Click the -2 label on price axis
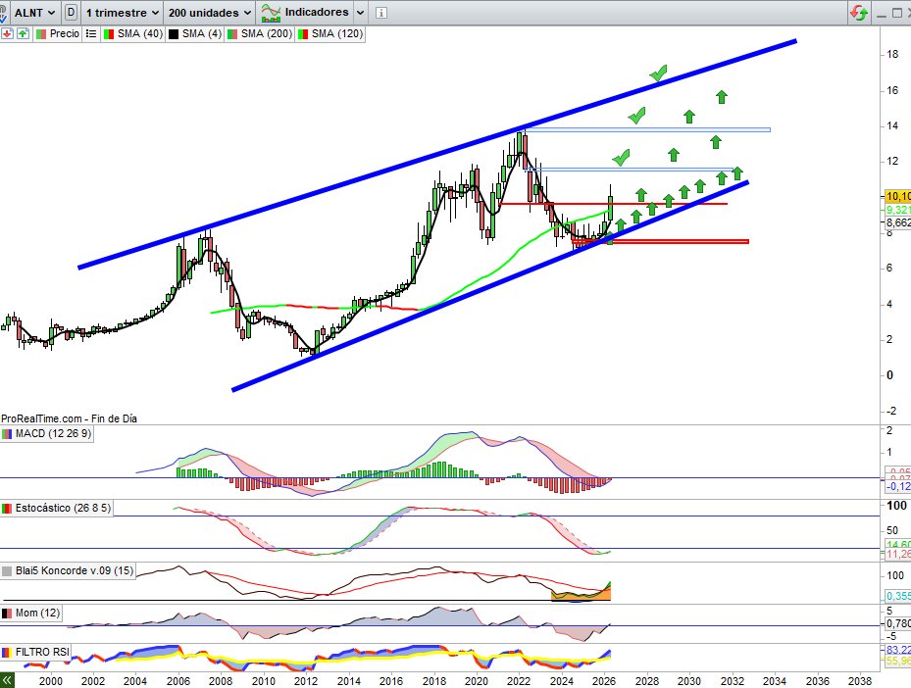 click(x=891, y=411)
